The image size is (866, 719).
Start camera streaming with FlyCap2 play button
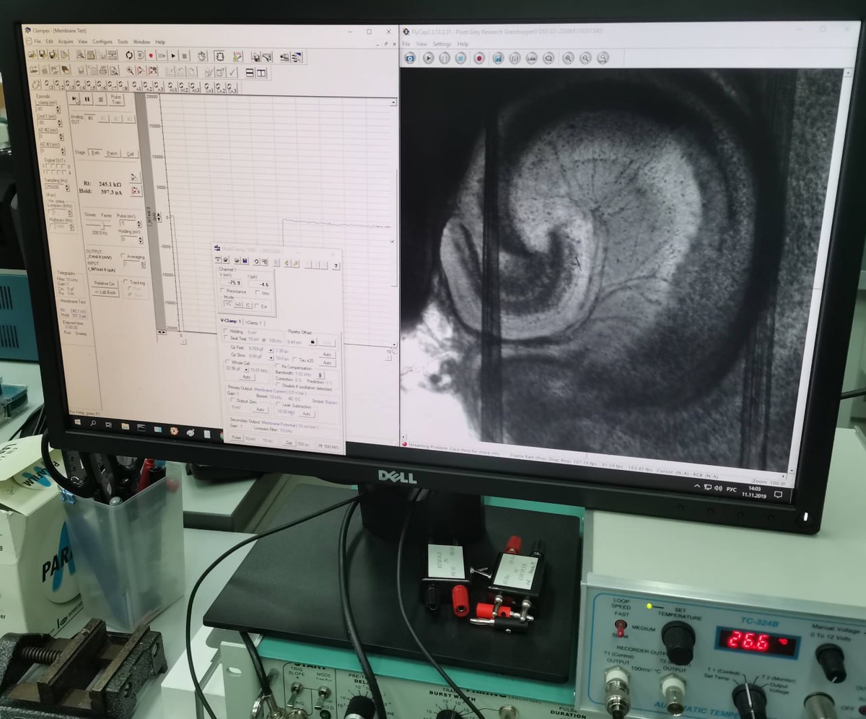[x=429, y=58]
